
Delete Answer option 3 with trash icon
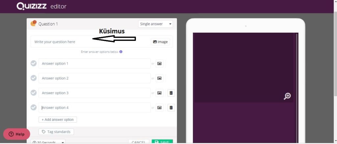(x=171, y=93)
